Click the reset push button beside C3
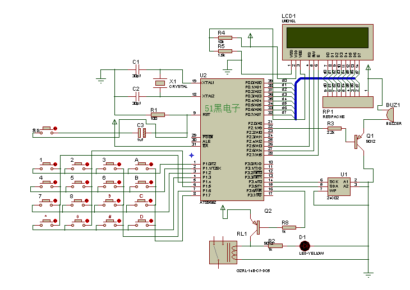 (x=47, y=130)
